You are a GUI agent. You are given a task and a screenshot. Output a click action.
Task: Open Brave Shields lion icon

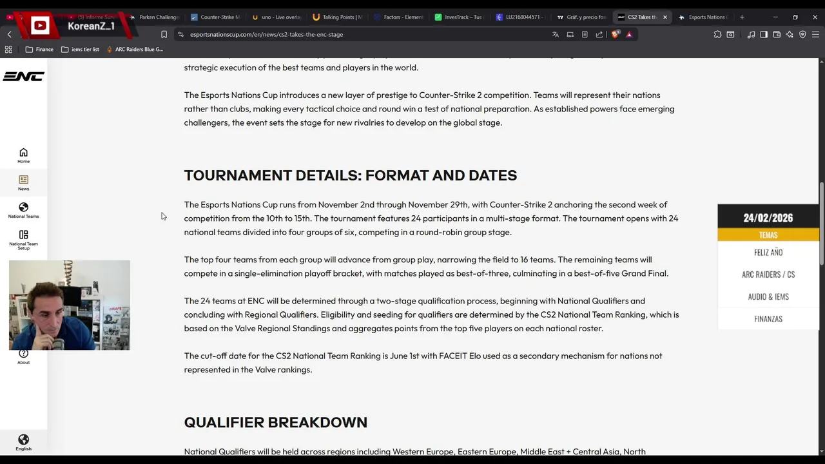(615, 34)
